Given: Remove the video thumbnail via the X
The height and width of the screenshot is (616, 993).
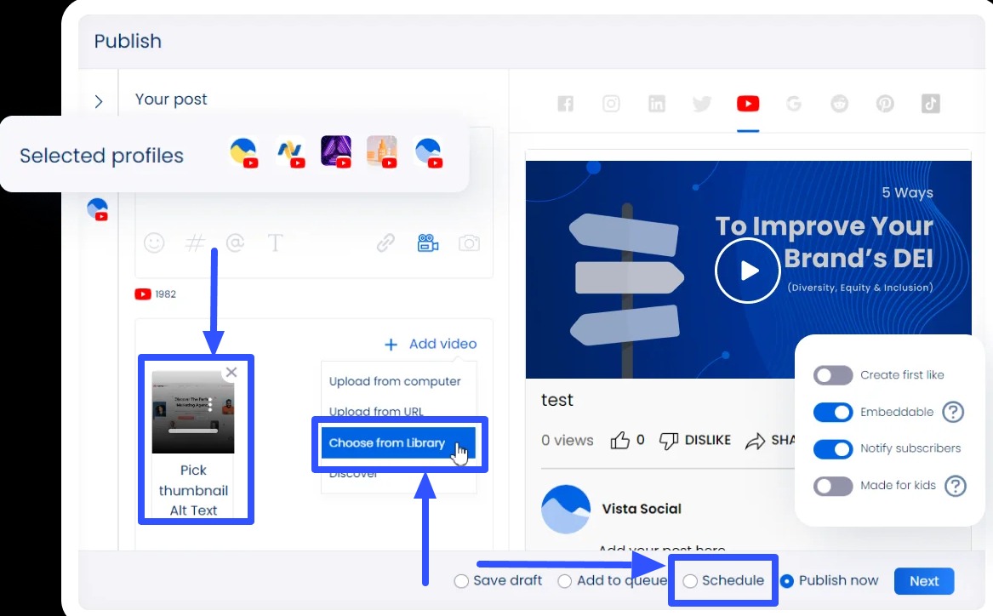Looking at the screenshot, I should 231,372.
